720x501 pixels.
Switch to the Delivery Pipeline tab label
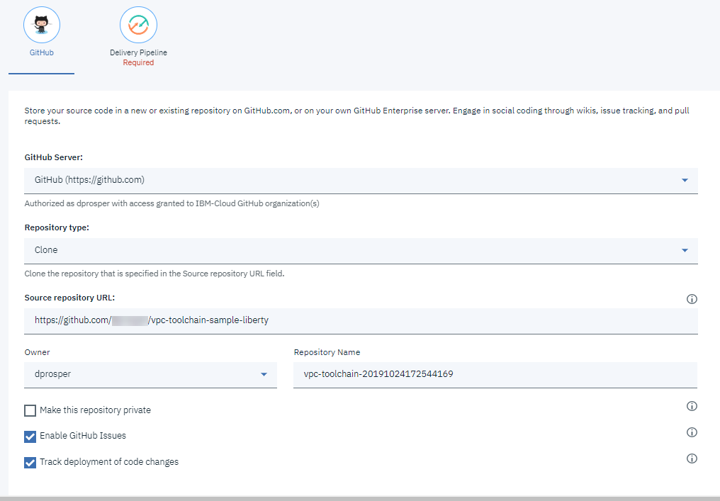138,52
